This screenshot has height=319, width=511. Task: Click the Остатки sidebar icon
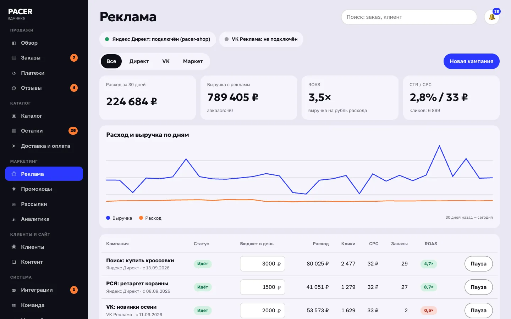14,131
